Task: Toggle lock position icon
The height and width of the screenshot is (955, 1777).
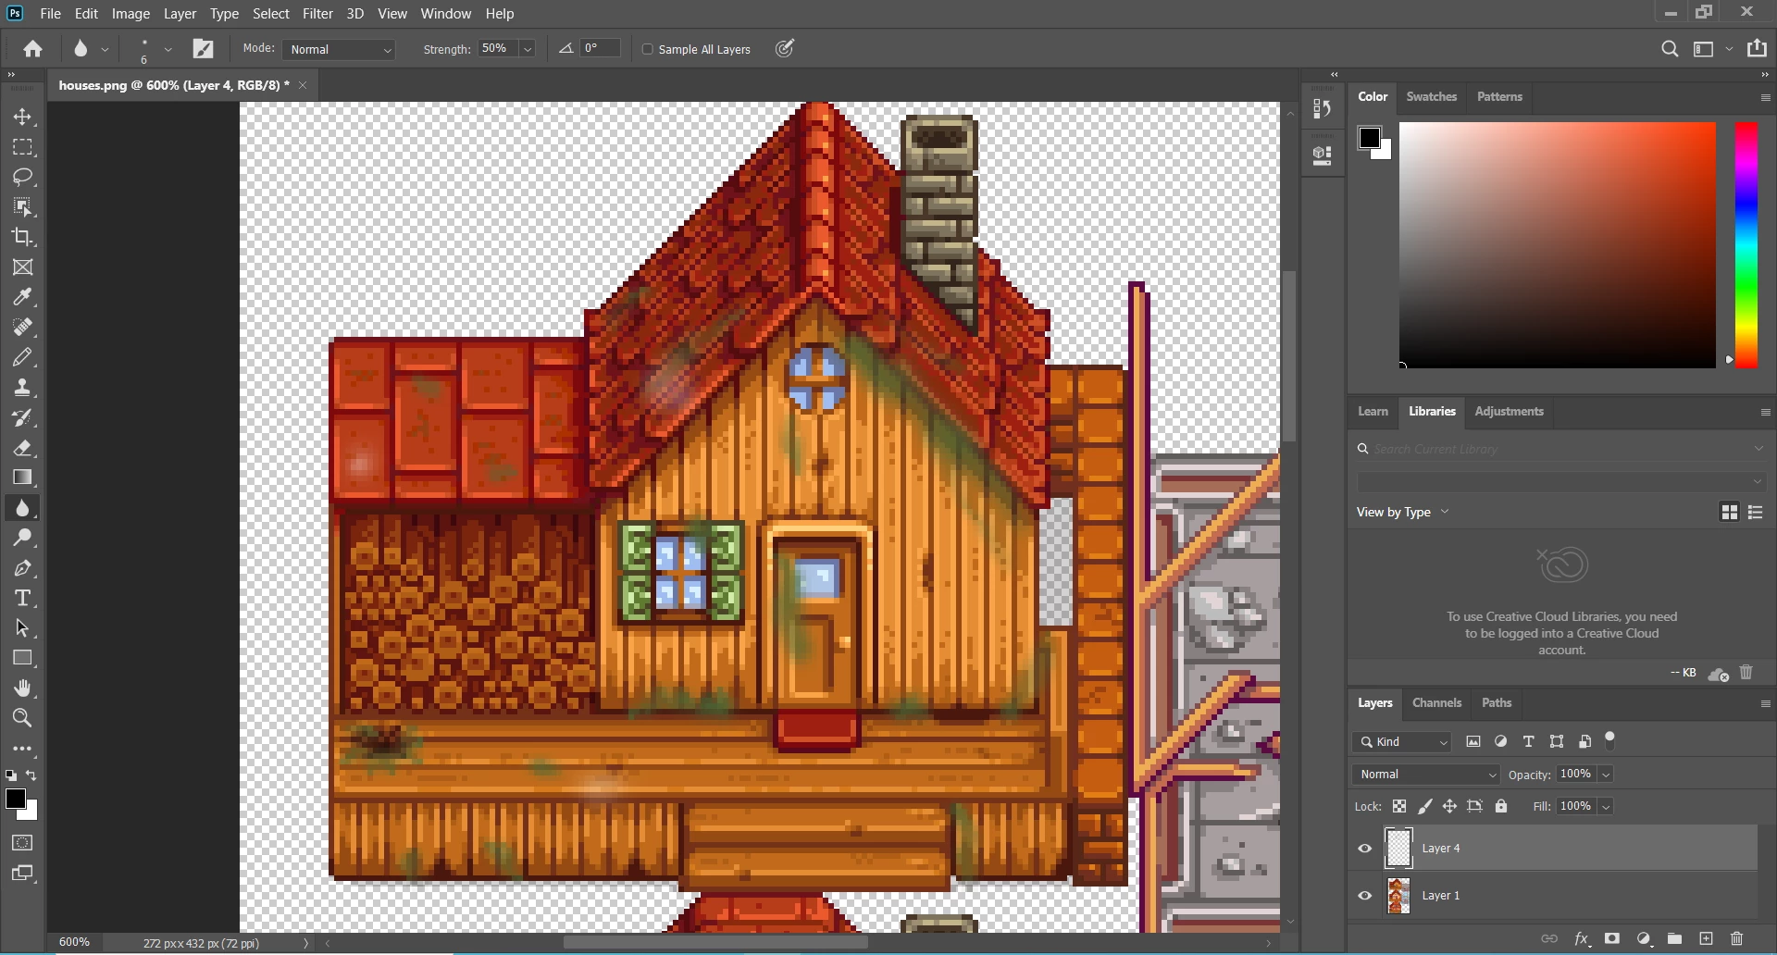Action: coord(1449,807)
